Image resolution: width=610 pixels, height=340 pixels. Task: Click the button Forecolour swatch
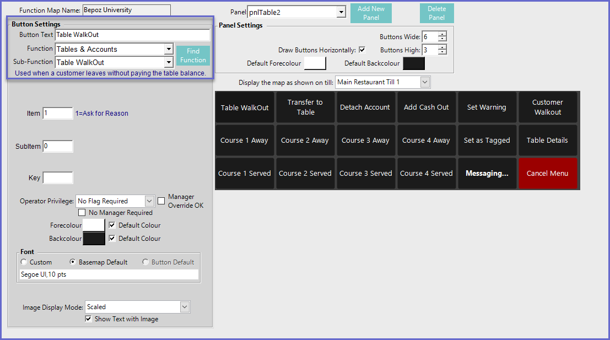point(94,225)
